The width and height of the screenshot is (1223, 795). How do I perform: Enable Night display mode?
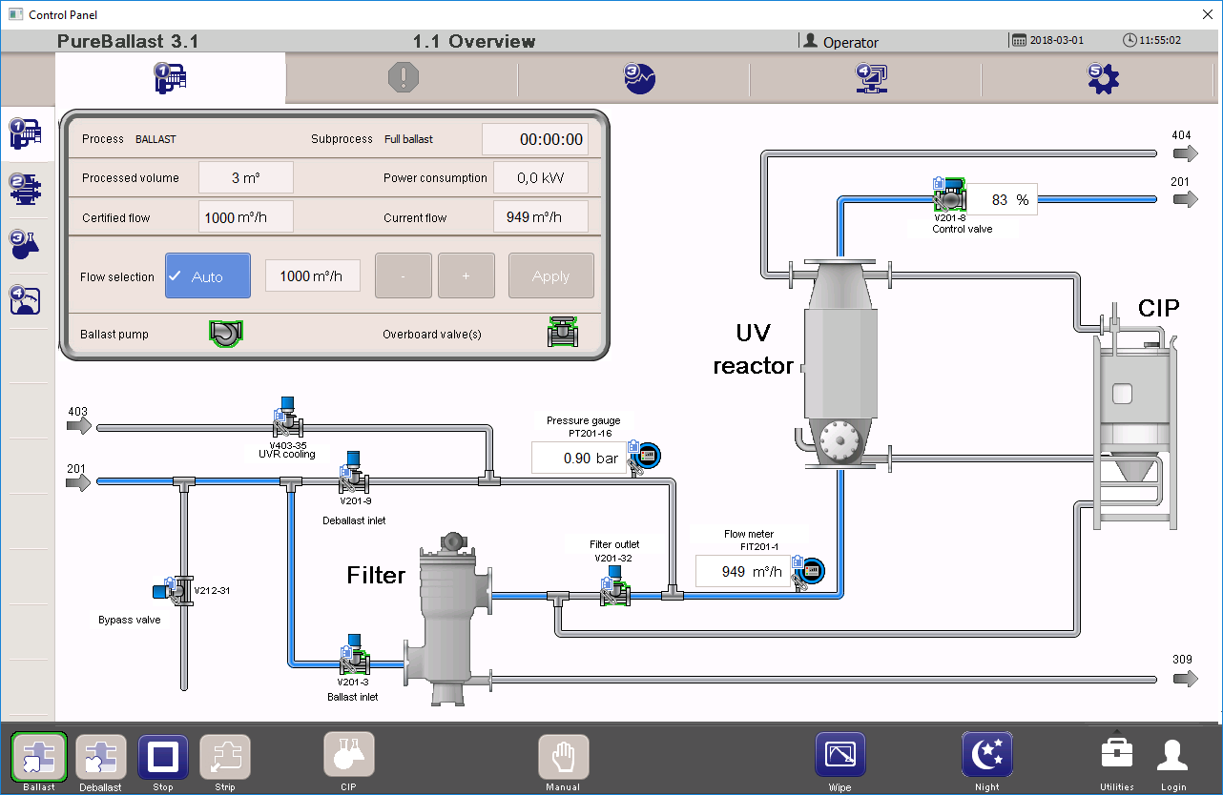tap(986, 757)
